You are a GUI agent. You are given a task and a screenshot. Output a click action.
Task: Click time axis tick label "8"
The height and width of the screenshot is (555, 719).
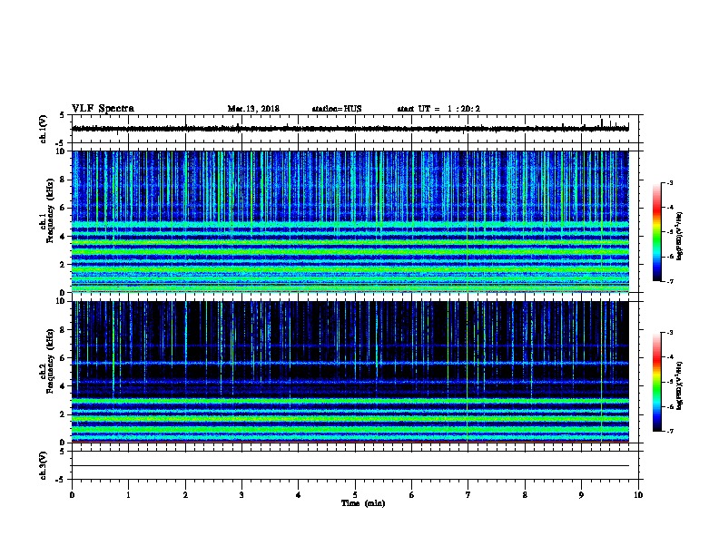[x=525, y=495]
